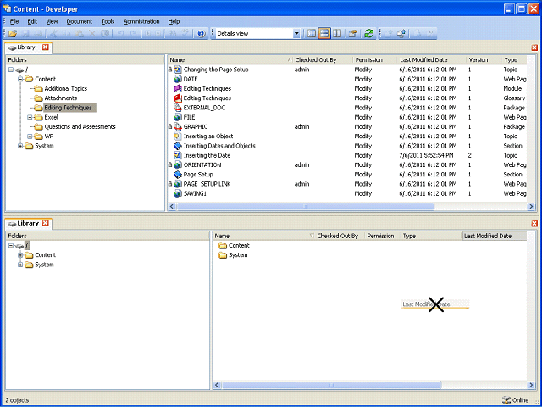Image resolution: width=542 pixels, height=407 pixels.
Task: Click the Type column header in lower pane
Action: [431, 236]
